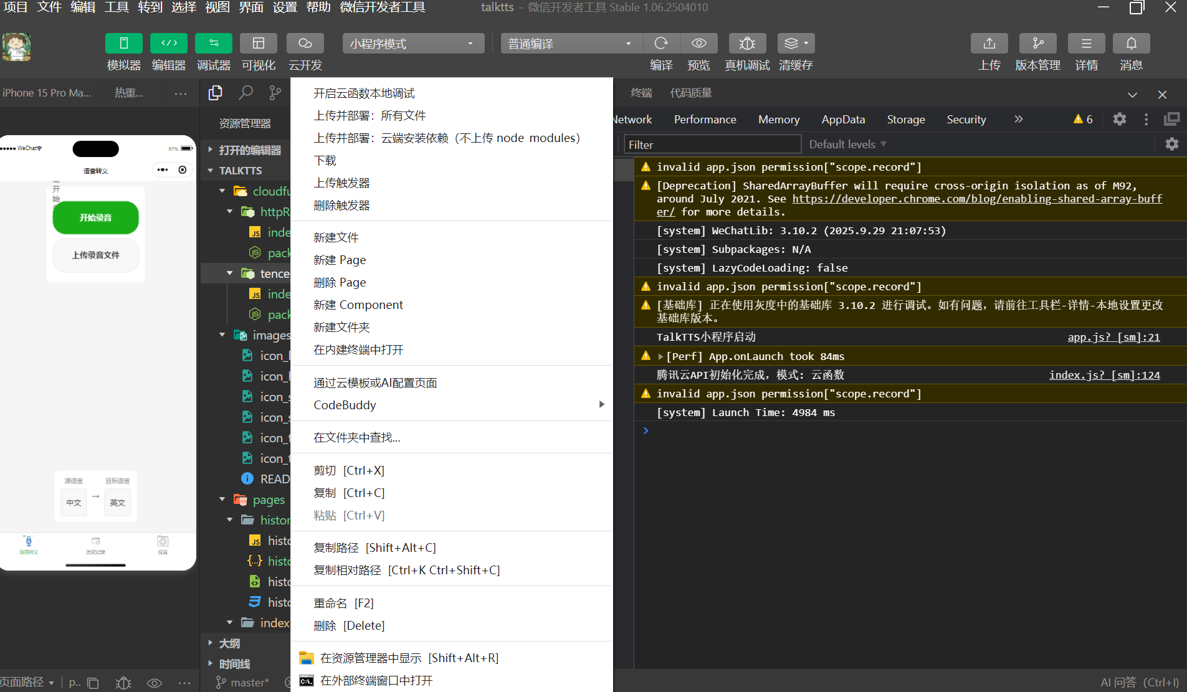Click the 6 warnings indicator
The height and width of the screenshot is (692, 1187).
tap(1083, 119)
